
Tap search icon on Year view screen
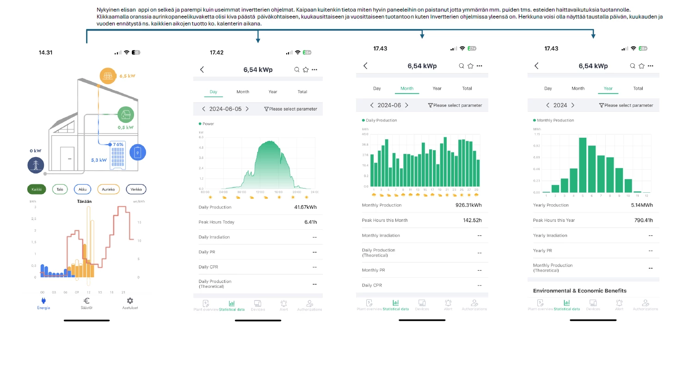pos(633,66)
